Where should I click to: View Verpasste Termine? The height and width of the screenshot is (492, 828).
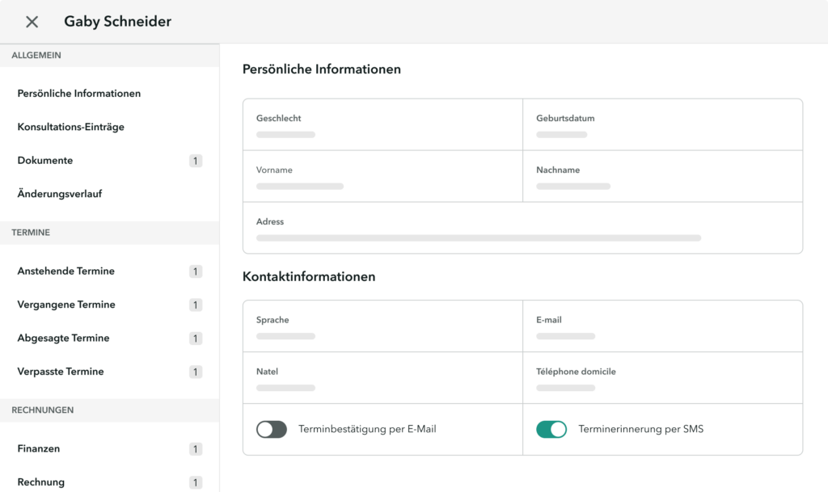[x=61, y=371]
